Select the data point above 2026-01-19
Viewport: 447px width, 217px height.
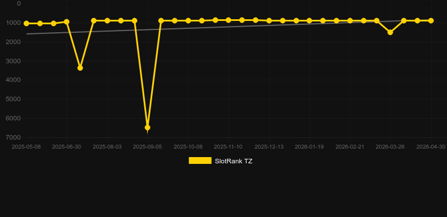click(x=310, y=21)
